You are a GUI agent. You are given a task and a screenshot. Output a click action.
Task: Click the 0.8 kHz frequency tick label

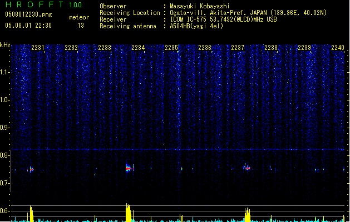[4, 155]
